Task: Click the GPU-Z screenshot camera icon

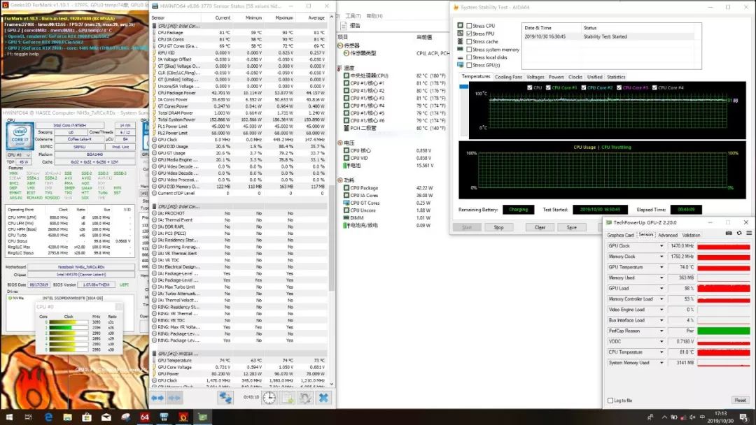Action: pyautogui.click(x=729, y=233)
